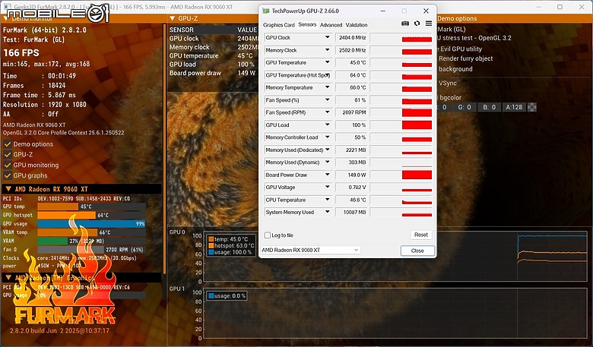This screenshot has height=347, width=593.
Task: Click the Render furry object label
Action: click(466, 58)
